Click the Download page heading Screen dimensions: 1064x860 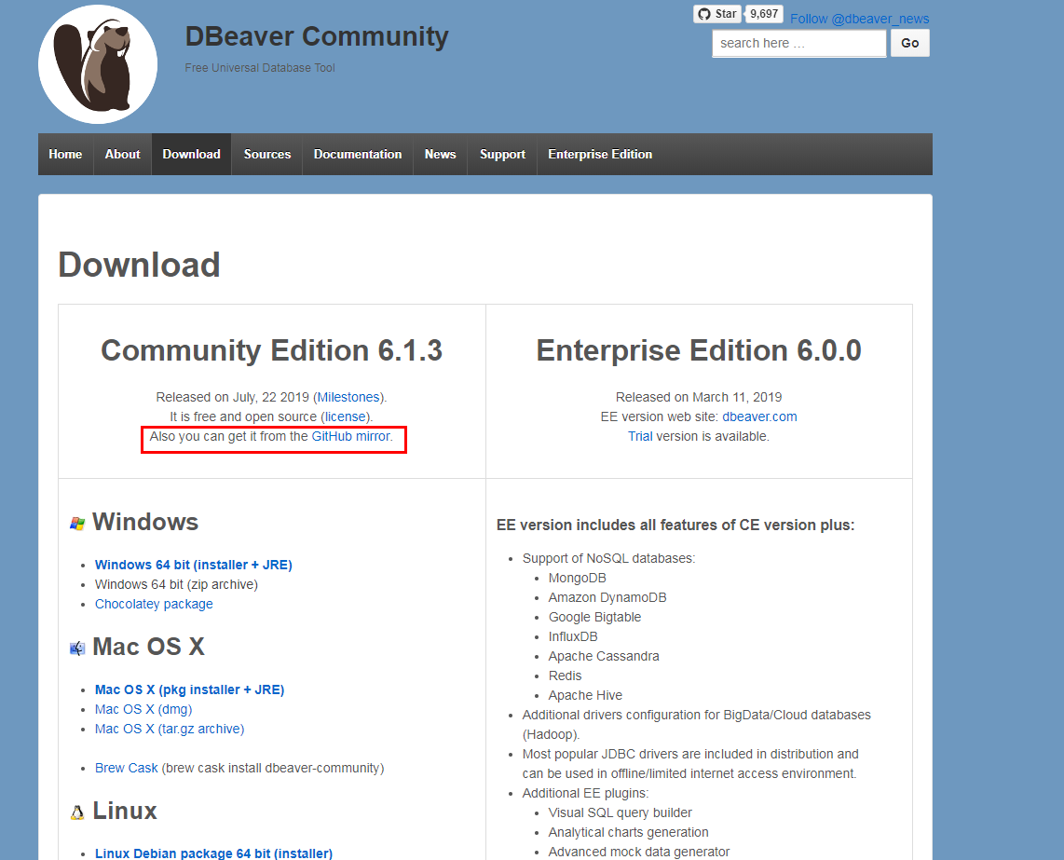[x=139, y=265]
